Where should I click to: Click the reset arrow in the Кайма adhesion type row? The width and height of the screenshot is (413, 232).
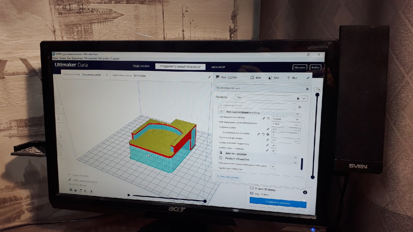click(268, 119)
